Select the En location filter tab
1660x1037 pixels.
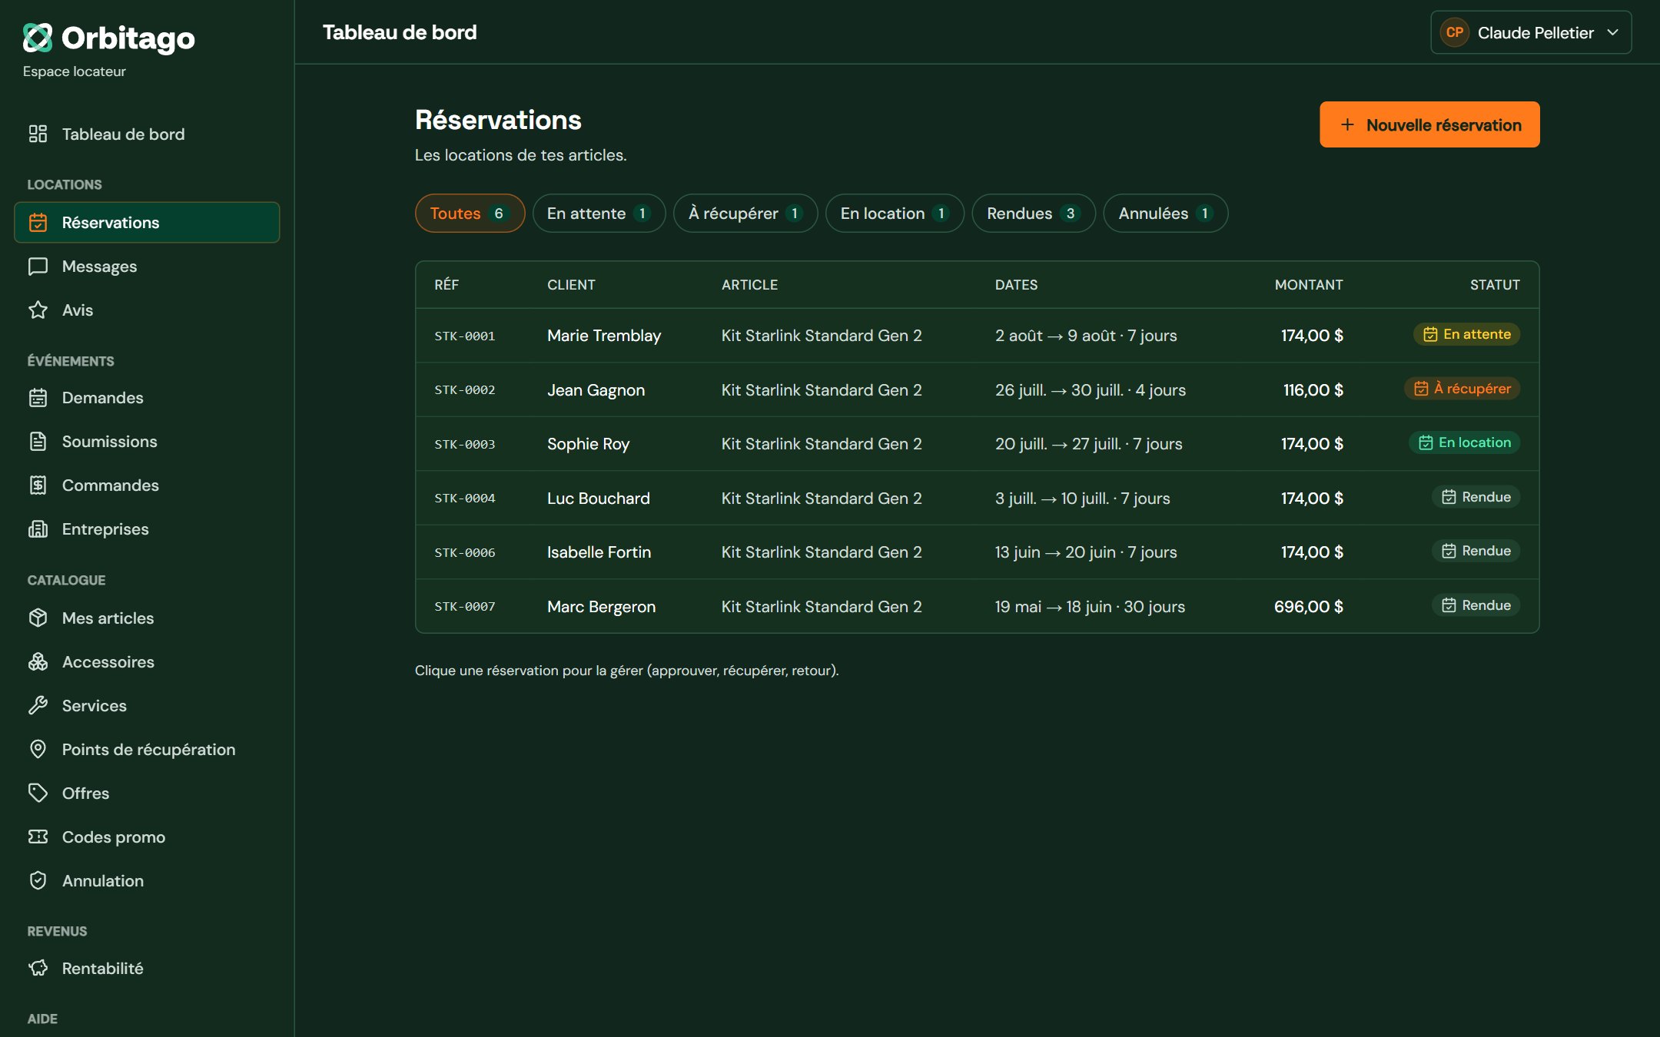tap(895, 214)
